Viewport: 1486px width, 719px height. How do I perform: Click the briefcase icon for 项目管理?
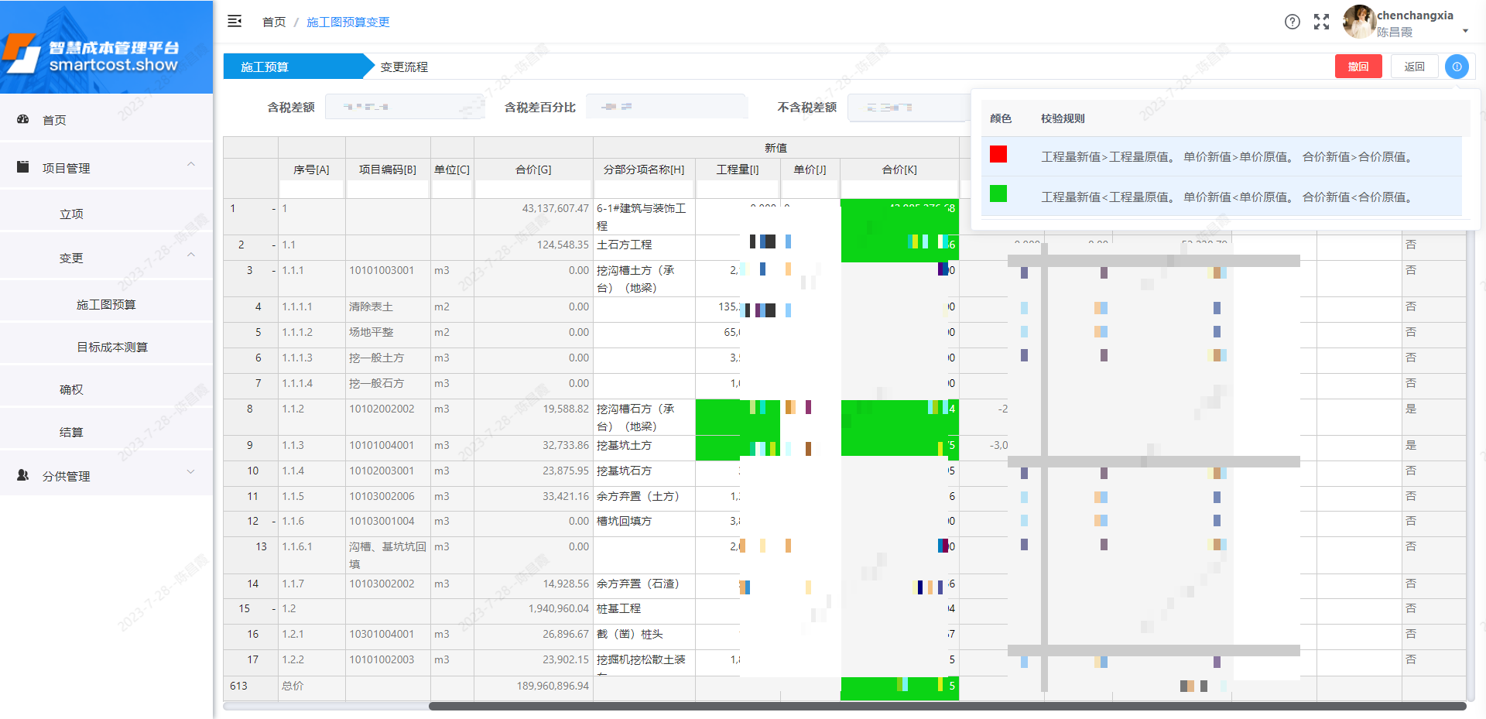(x=22, y=166)
